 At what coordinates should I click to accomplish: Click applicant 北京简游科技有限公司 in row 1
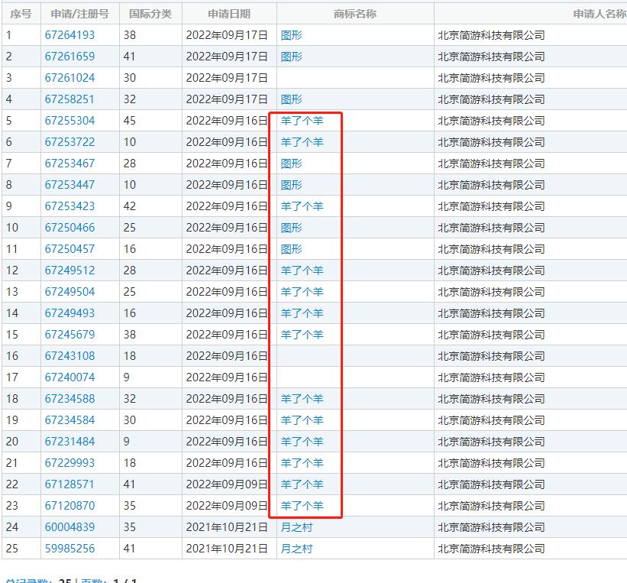tap(492, 35)
